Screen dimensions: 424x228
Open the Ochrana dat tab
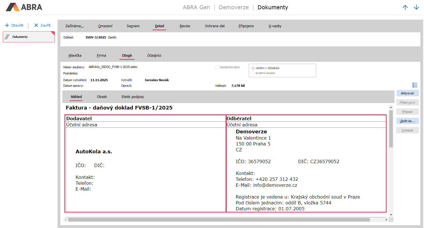click(x=215, y=26)
